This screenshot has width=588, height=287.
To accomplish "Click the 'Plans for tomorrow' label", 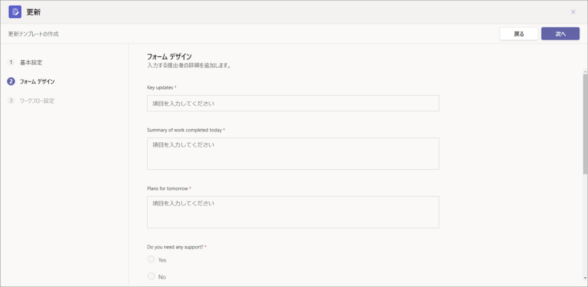I will pyautogui.click(x=167, y=188).
